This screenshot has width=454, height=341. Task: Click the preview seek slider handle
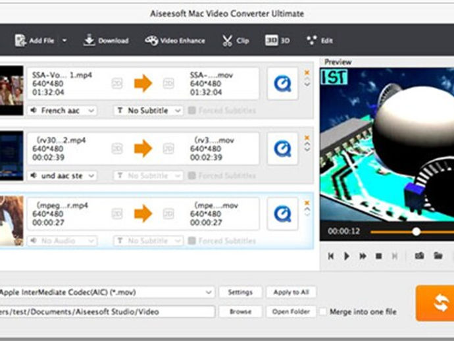(x=416, y=232)
